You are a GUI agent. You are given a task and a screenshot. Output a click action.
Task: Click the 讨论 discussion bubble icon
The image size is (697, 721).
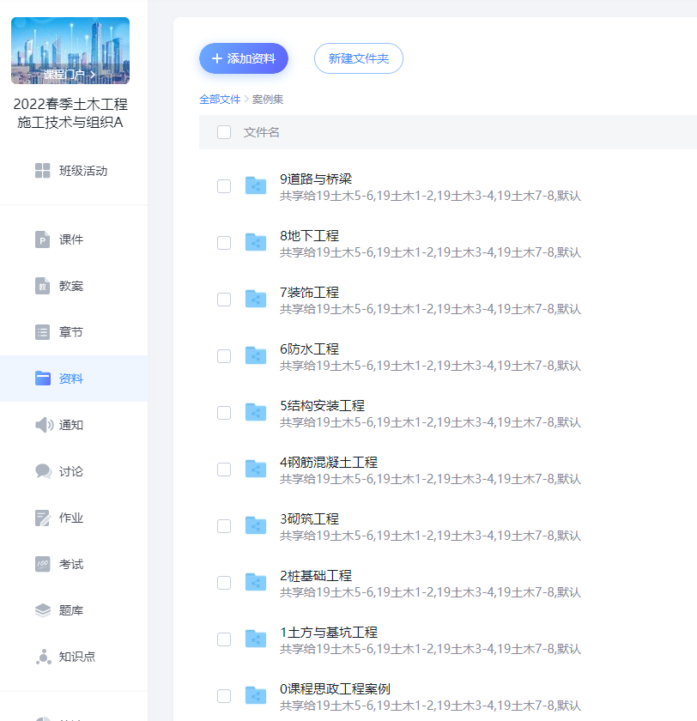pos(43,471)
